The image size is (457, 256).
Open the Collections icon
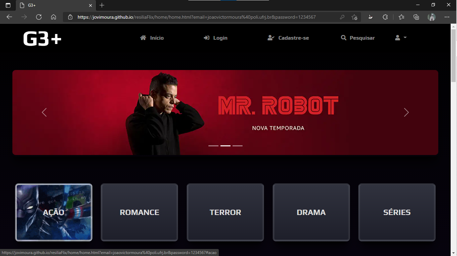point(416,17)
